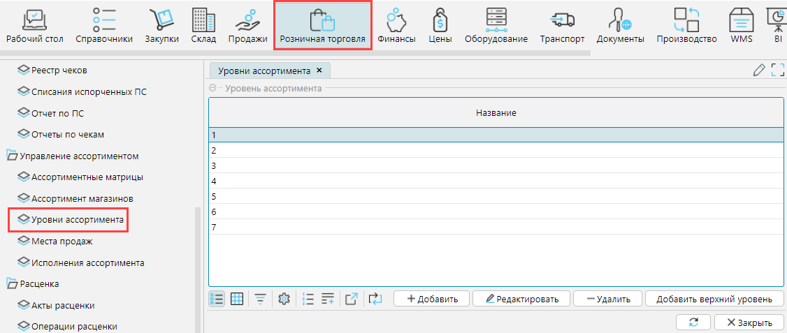The image size is (787, 333).
Task: Open Ассортиментные матрицы in sidebar
Action: click(x=87, y=177)
